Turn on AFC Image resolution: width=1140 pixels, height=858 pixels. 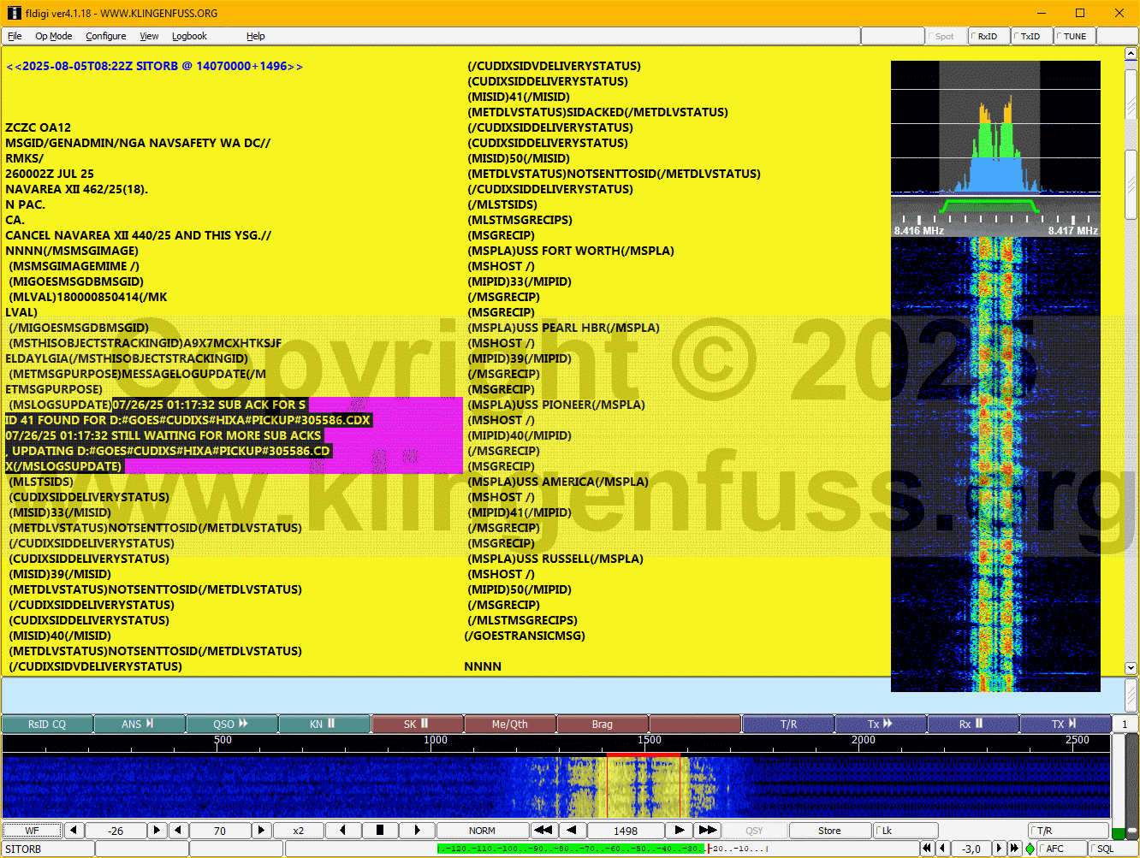(x=1060, y=849)
